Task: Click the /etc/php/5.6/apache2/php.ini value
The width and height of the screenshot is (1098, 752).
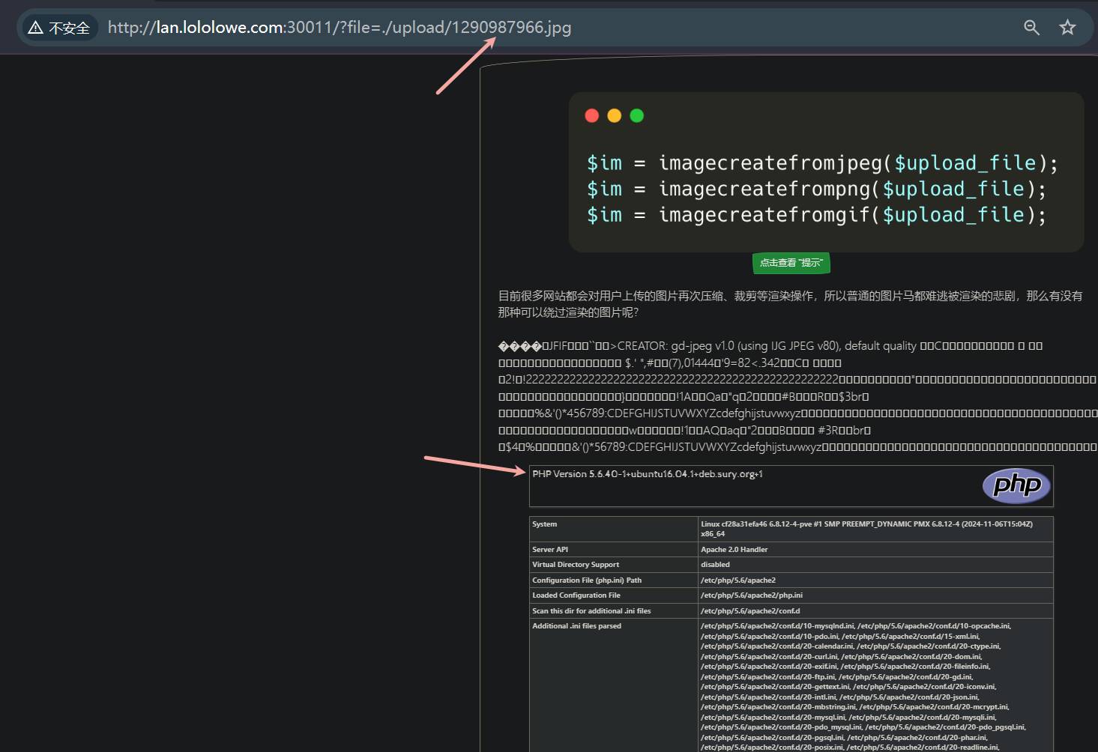Action: pyautogui.click(x=752, y=595)
